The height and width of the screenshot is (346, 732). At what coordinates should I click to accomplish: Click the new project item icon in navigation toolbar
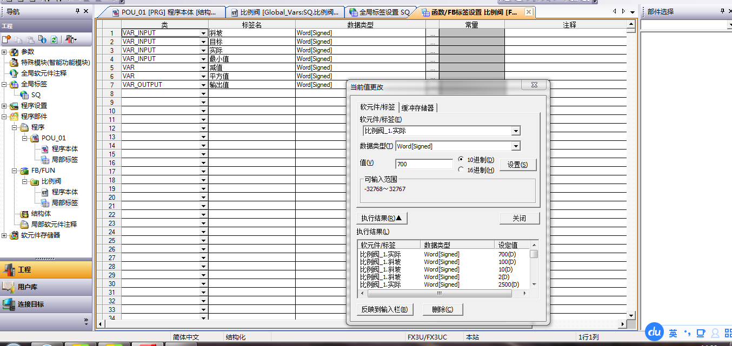pos(6,39)
